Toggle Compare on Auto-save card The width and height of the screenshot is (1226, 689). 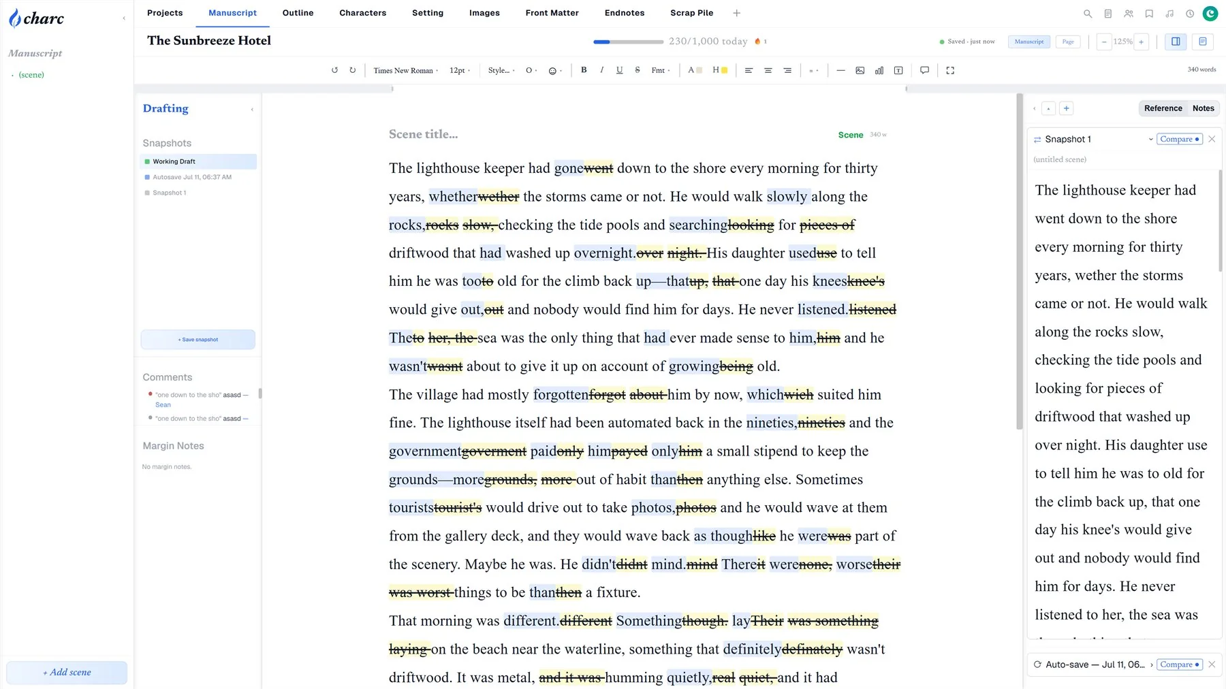1180,664
